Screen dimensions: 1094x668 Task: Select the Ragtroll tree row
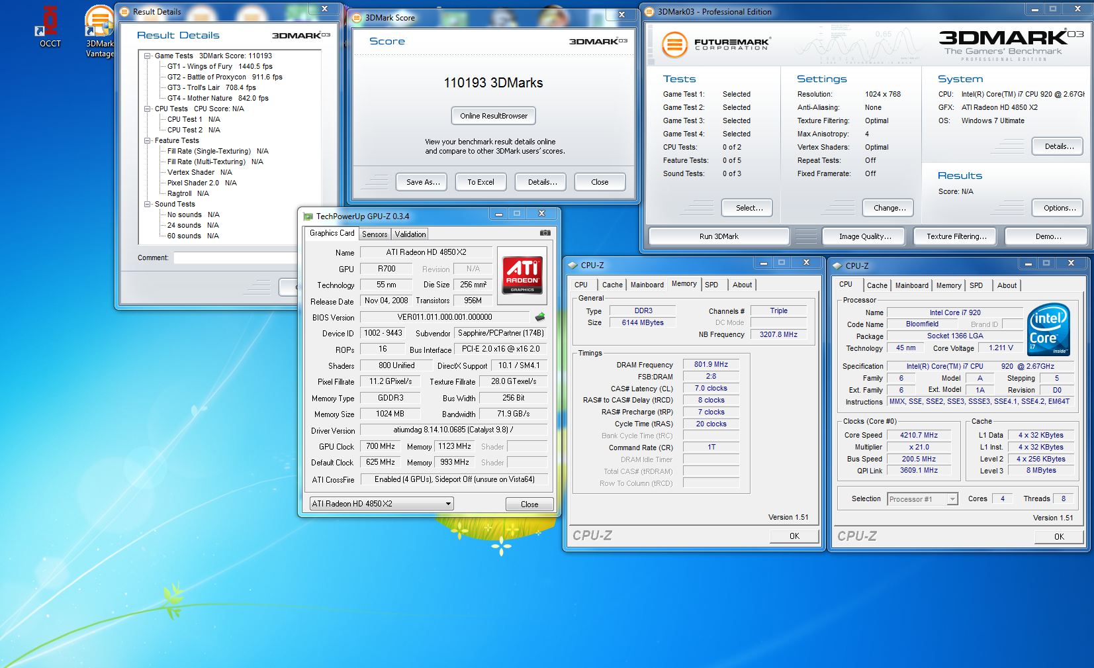tap(188, 193)
